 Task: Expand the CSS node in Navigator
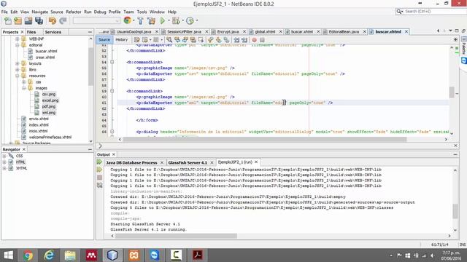(x=4, y=156)
